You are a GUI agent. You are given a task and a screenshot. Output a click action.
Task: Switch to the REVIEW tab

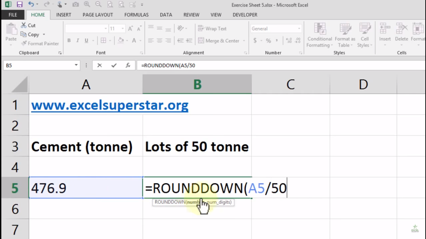[x=191, y=15]
